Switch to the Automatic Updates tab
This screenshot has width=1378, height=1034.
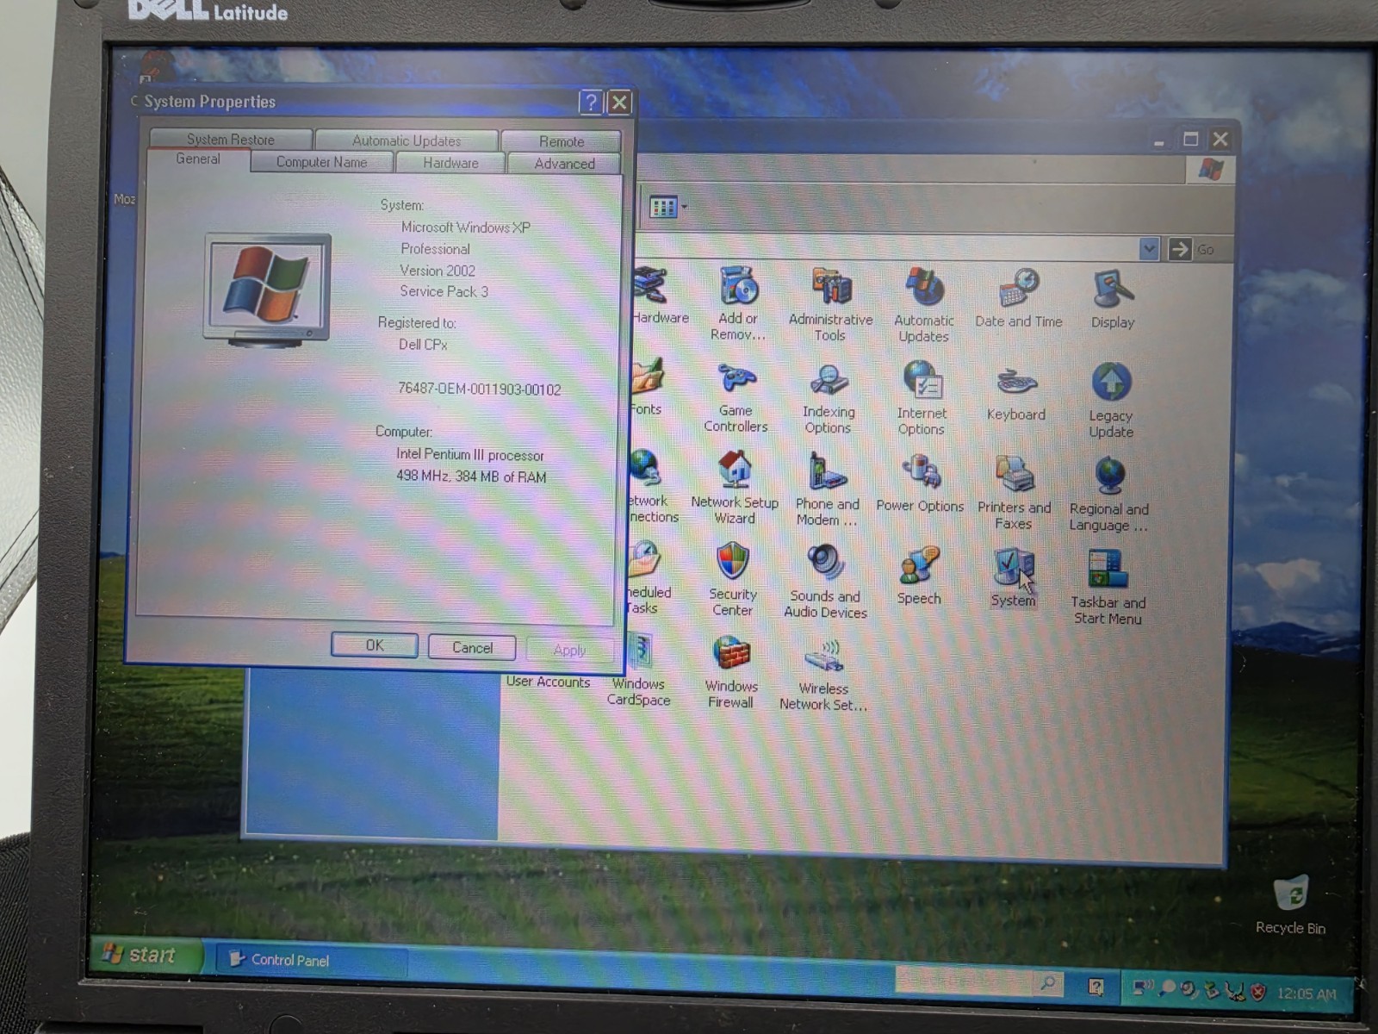coord(407,140)
